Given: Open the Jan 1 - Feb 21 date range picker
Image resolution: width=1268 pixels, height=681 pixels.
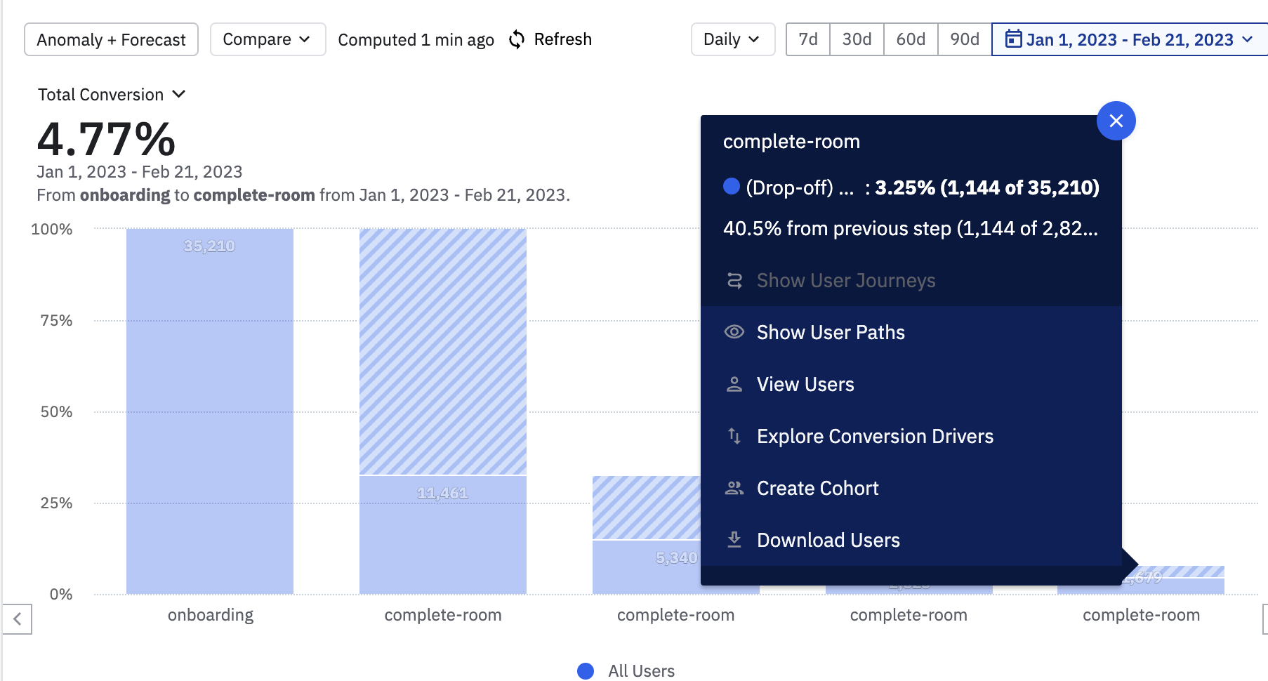Looking at the screenshot, I should click(x=1130, y=39).
